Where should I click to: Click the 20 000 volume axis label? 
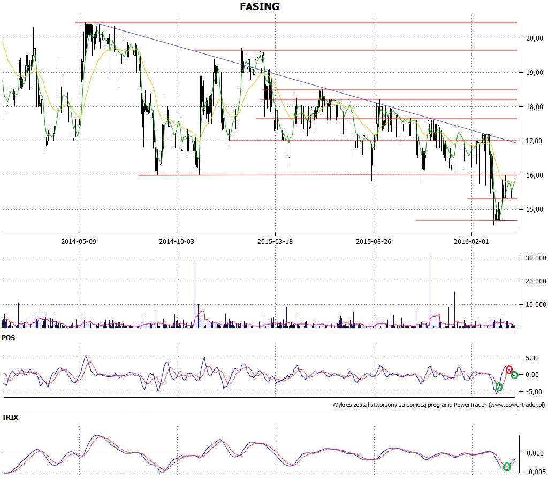tap(536, 281)
